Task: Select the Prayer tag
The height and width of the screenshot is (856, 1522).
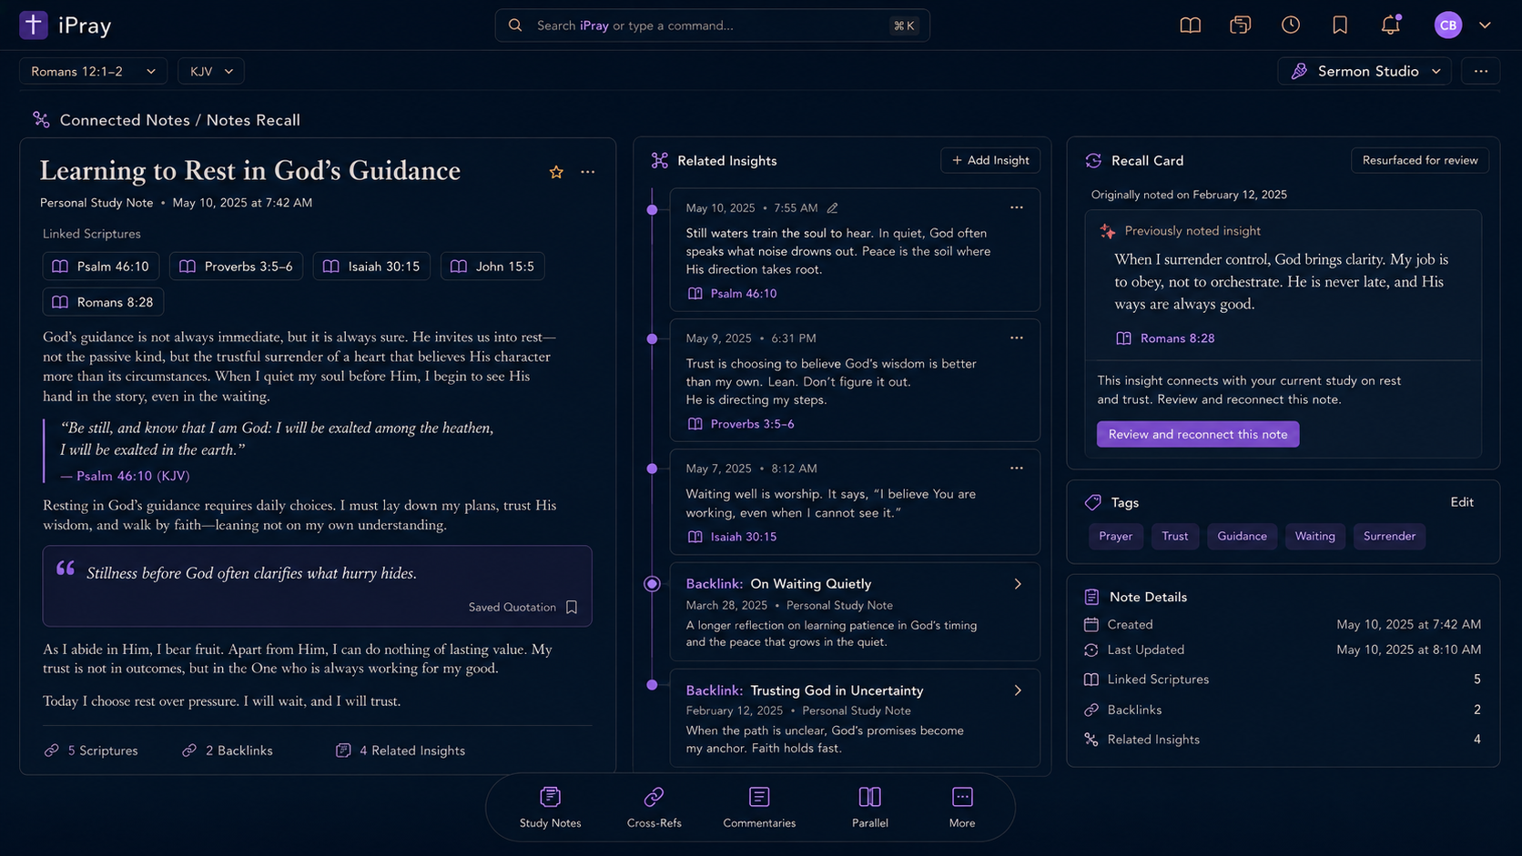Action: (x=1115, y=536)
